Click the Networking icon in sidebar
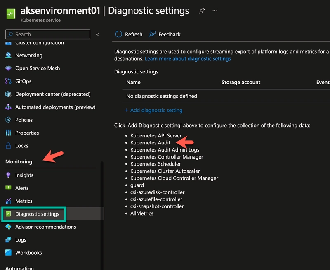 tap(8, 55)
